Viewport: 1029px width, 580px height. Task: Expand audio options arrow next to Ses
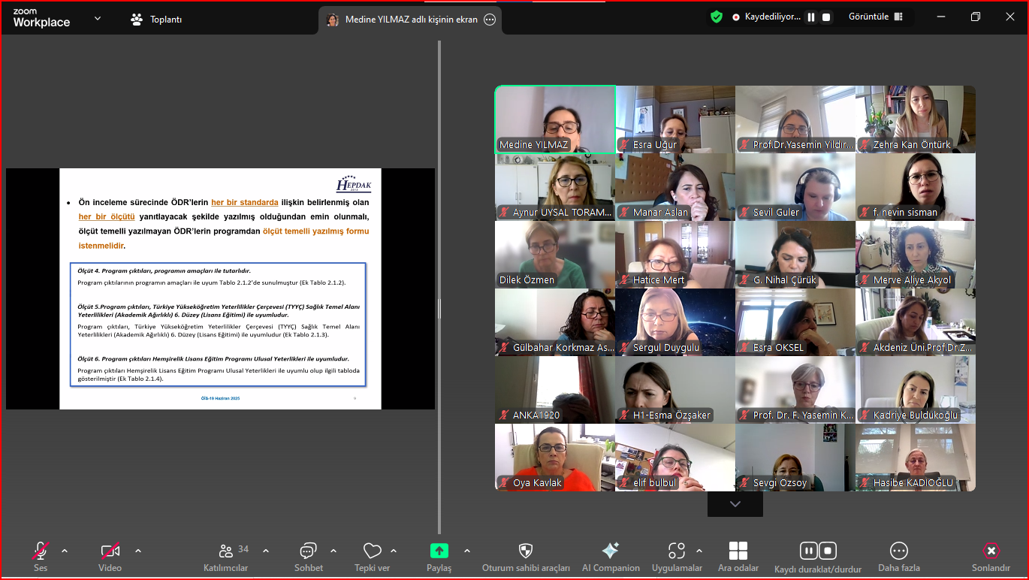(65, 551)
